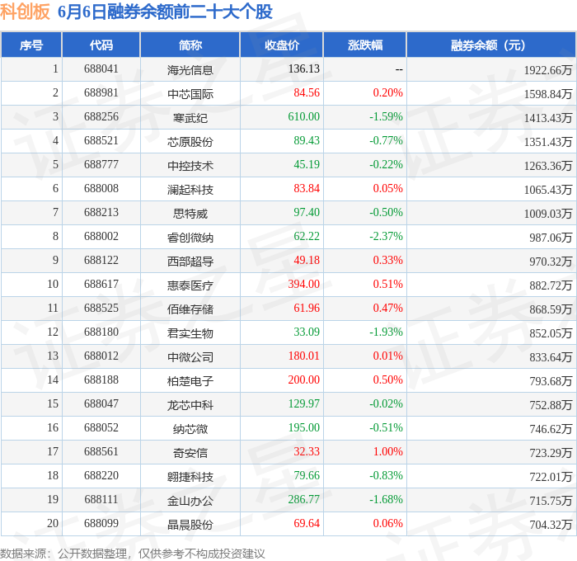Click the balance 1922.66万
Screen dimensions: 577x561
click(548, 69)
